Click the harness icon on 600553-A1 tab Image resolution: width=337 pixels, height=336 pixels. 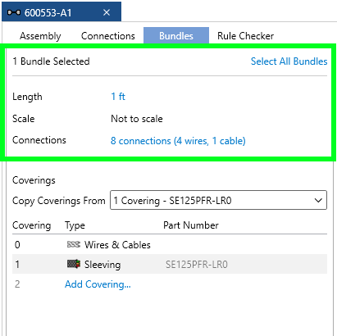click(x=14, y=12)
